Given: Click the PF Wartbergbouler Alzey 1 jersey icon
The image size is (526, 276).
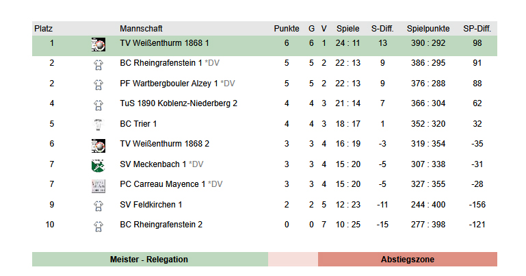Looking at the screenshot, I should [98, 84].
